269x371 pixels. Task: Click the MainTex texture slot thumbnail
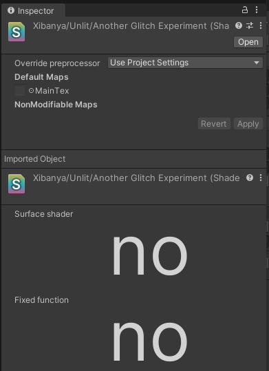tap(20, 90)
